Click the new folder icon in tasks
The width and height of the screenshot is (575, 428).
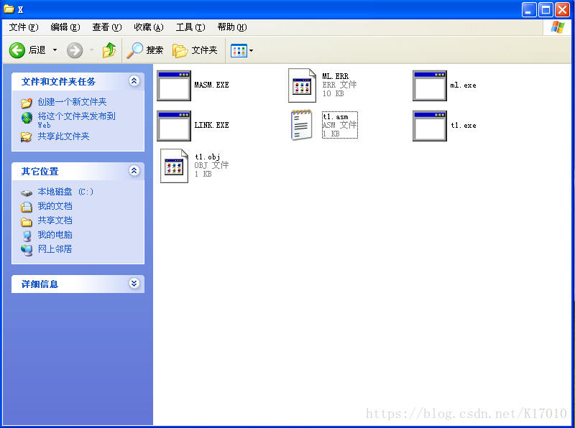(x=27, y=103)
